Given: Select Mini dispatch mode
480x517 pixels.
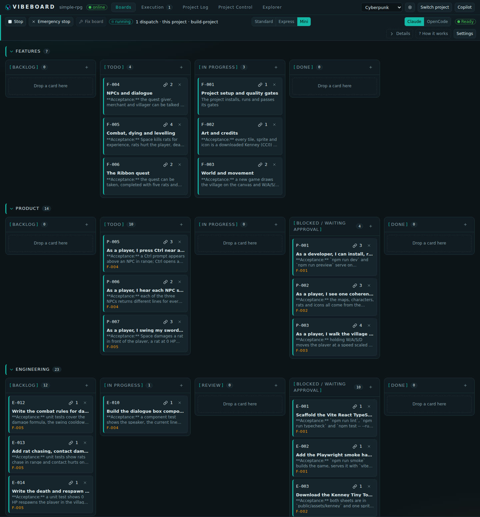Looking at the screenshot, I should pyautogui.click(x=304, y=22).
